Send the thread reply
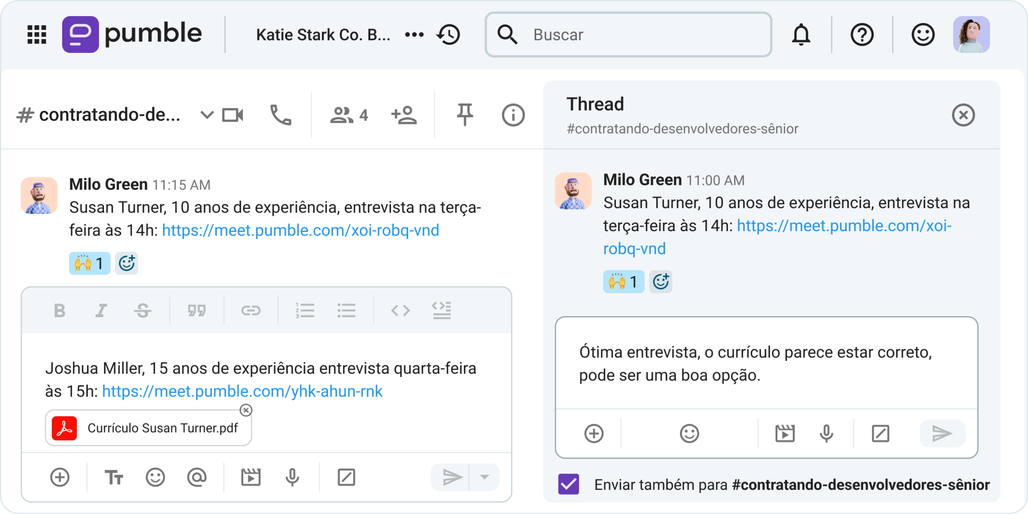Image resolution: width=1028 pixels, height=514 pixels. coord(942,433)
